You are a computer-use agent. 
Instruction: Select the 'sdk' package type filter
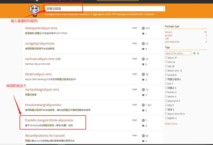pyautogui.click(x=167, y=38)
